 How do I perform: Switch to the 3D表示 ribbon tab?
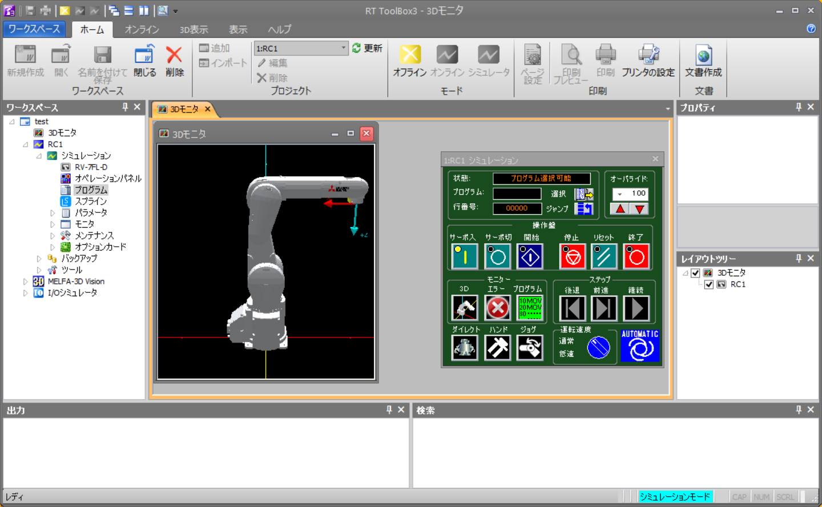click(194, 30)
